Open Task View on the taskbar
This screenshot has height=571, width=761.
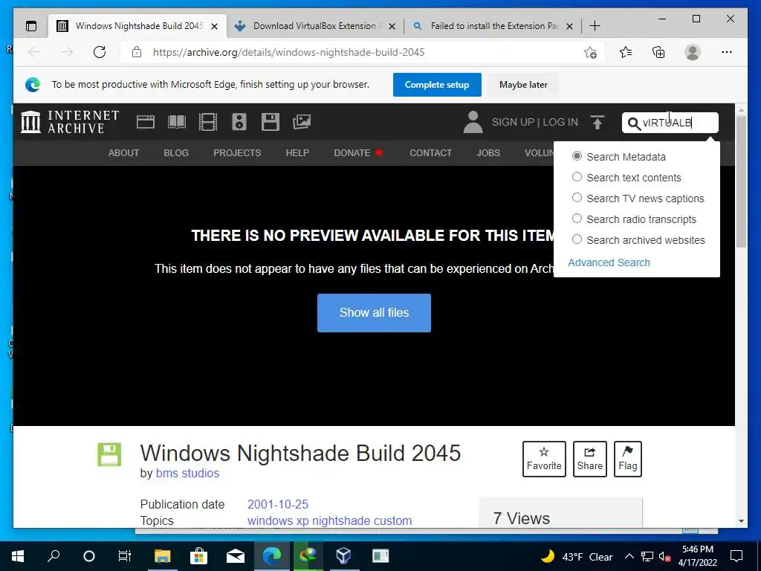125,556
